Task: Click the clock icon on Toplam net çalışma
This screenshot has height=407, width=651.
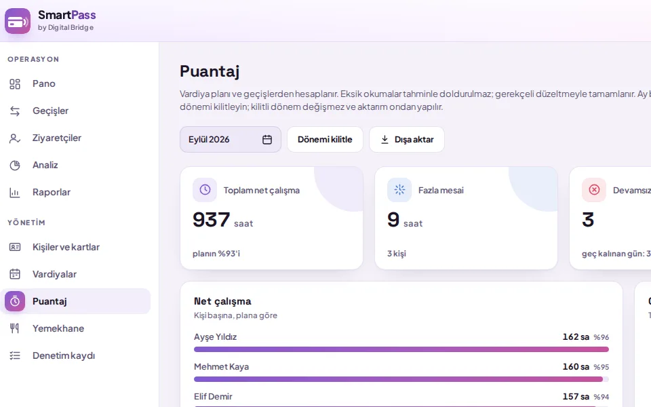Action: 205,190
